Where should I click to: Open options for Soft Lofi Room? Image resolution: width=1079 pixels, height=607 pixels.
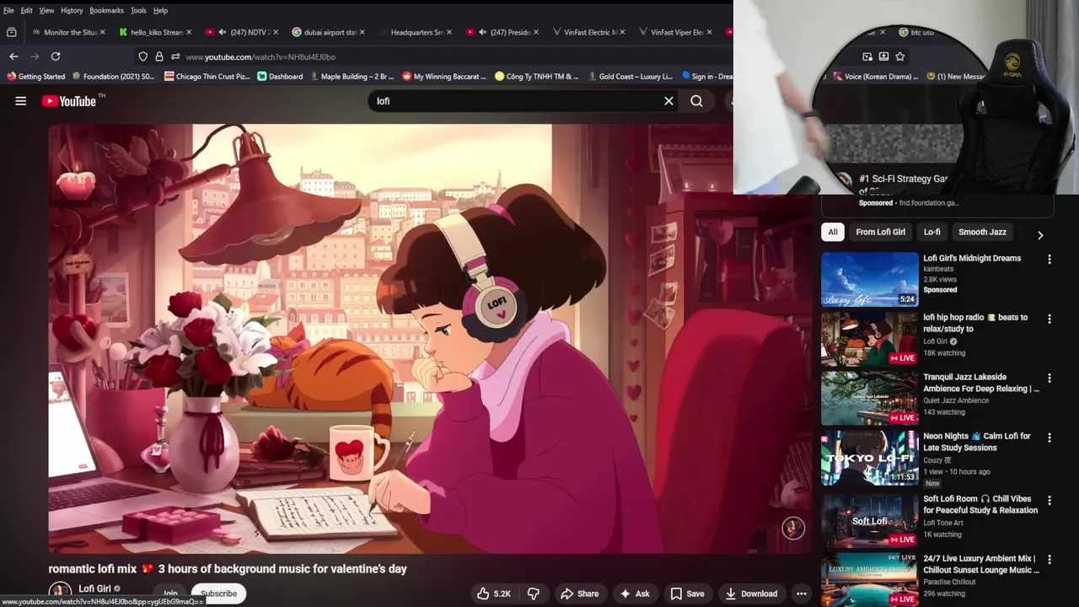click(x=1049, y=500)
